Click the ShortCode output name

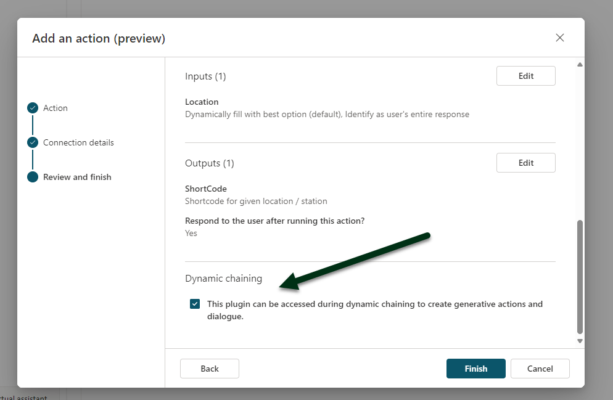pos(205,189)
